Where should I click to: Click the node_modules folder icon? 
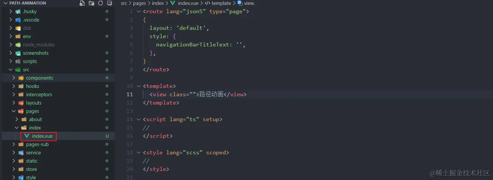point(18,45)
